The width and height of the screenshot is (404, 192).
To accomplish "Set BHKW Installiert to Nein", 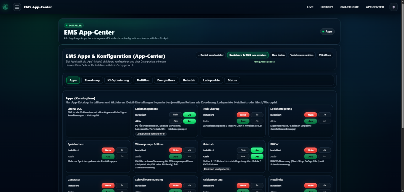I will pyautogui.click(x=311, y=150).
